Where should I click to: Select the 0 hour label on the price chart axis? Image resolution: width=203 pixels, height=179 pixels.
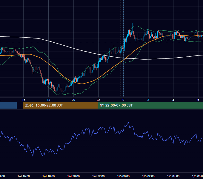click(x=123, y=100)
